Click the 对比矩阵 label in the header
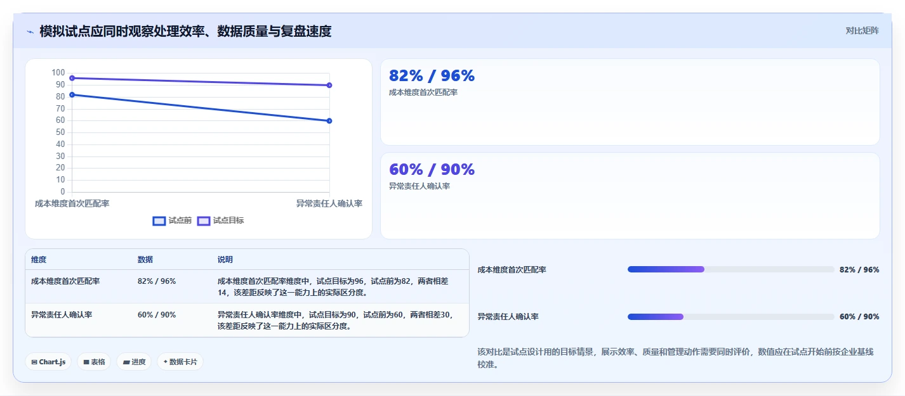 click(862, 30)
